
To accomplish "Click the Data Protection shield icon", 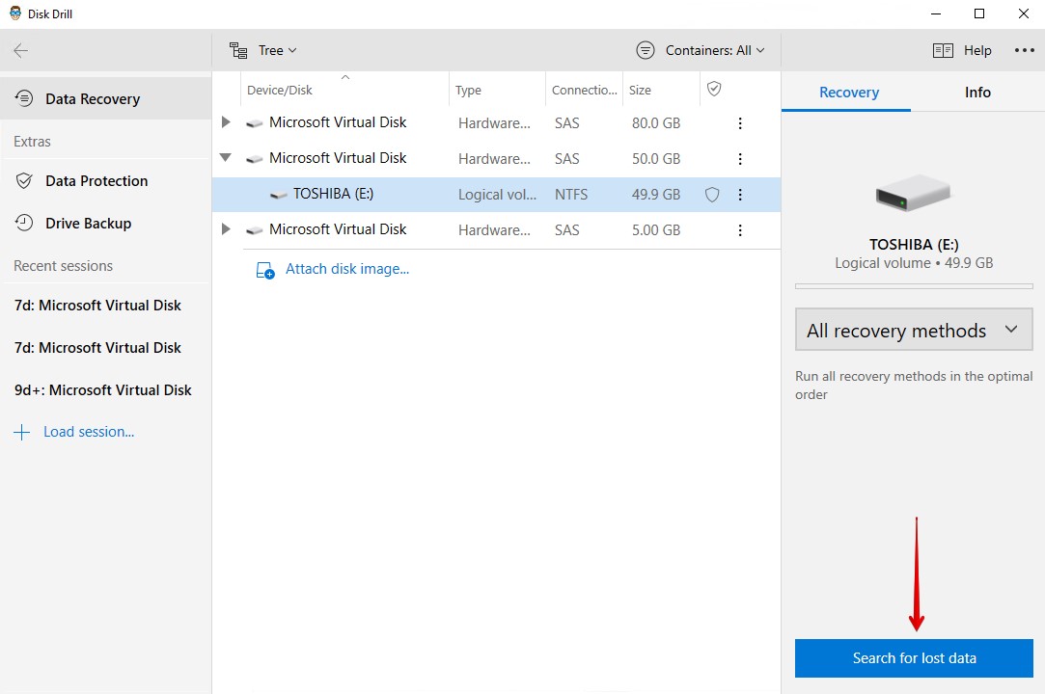I will (x=24, y=181).
